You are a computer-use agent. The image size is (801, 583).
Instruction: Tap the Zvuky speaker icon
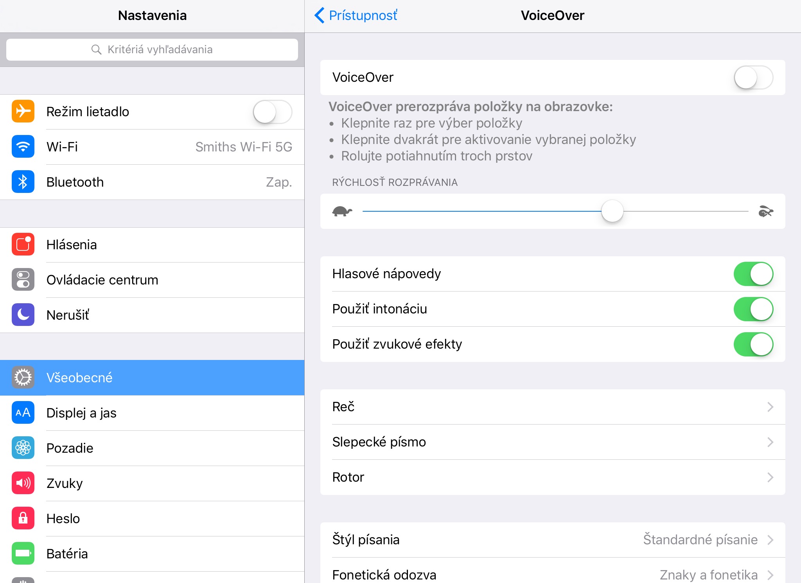click(x=23, y=483)
